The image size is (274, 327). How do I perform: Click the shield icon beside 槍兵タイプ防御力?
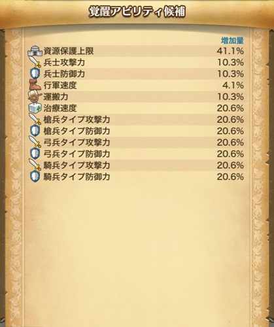pos(35,131)
